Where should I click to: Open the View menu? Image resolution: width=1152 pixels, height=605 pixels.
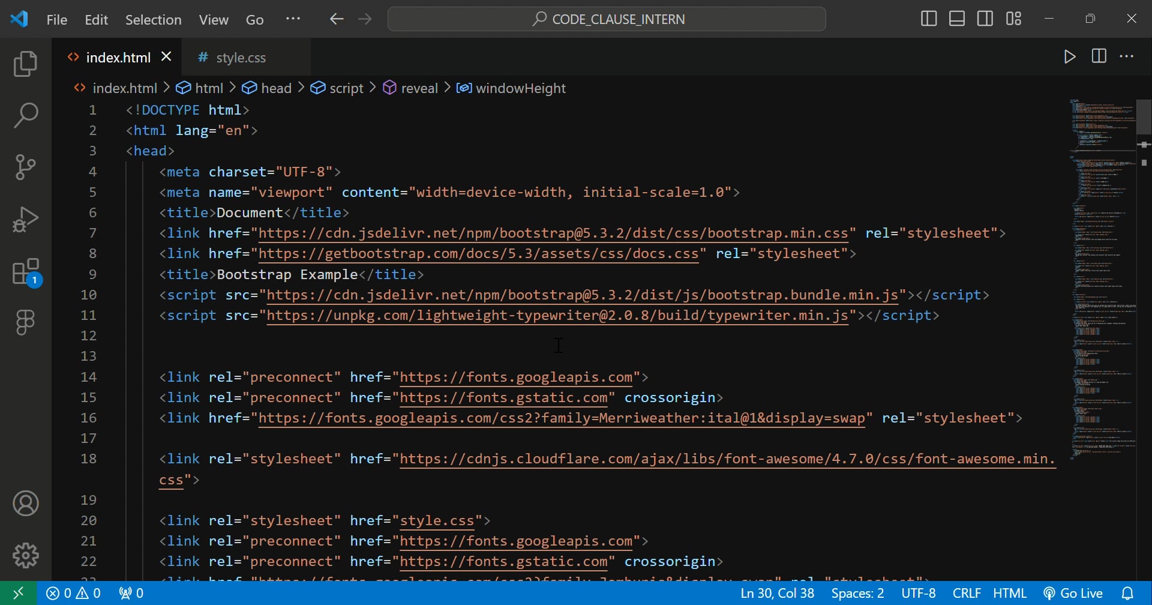213,19
